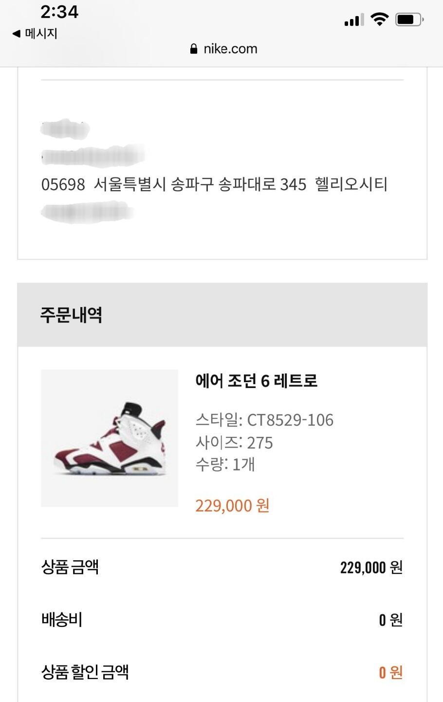Tap the 상품 할인 금액 discount label
Image resolution: width=443 pixels, height=702 pixels.
pos(85,672)
